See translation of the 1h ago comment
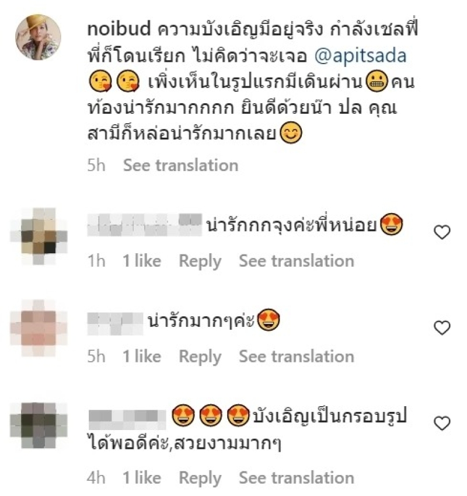 coord(297,261)
